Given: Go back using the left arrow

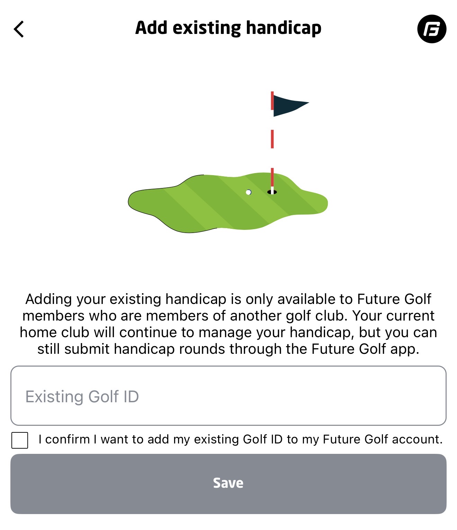Looking at the screenshot, I should coord(19,29).
